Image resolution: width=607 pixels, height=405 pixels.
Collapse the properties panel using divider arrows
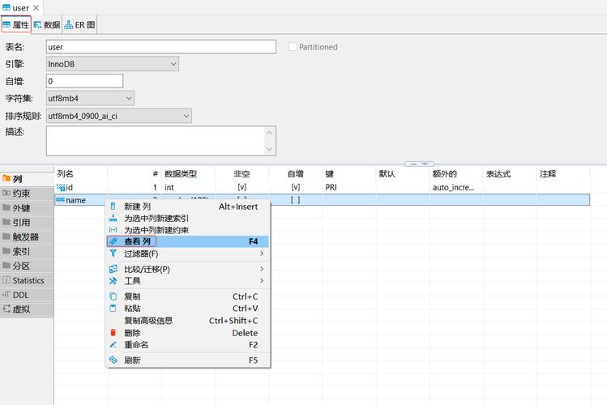pos(419,164)
